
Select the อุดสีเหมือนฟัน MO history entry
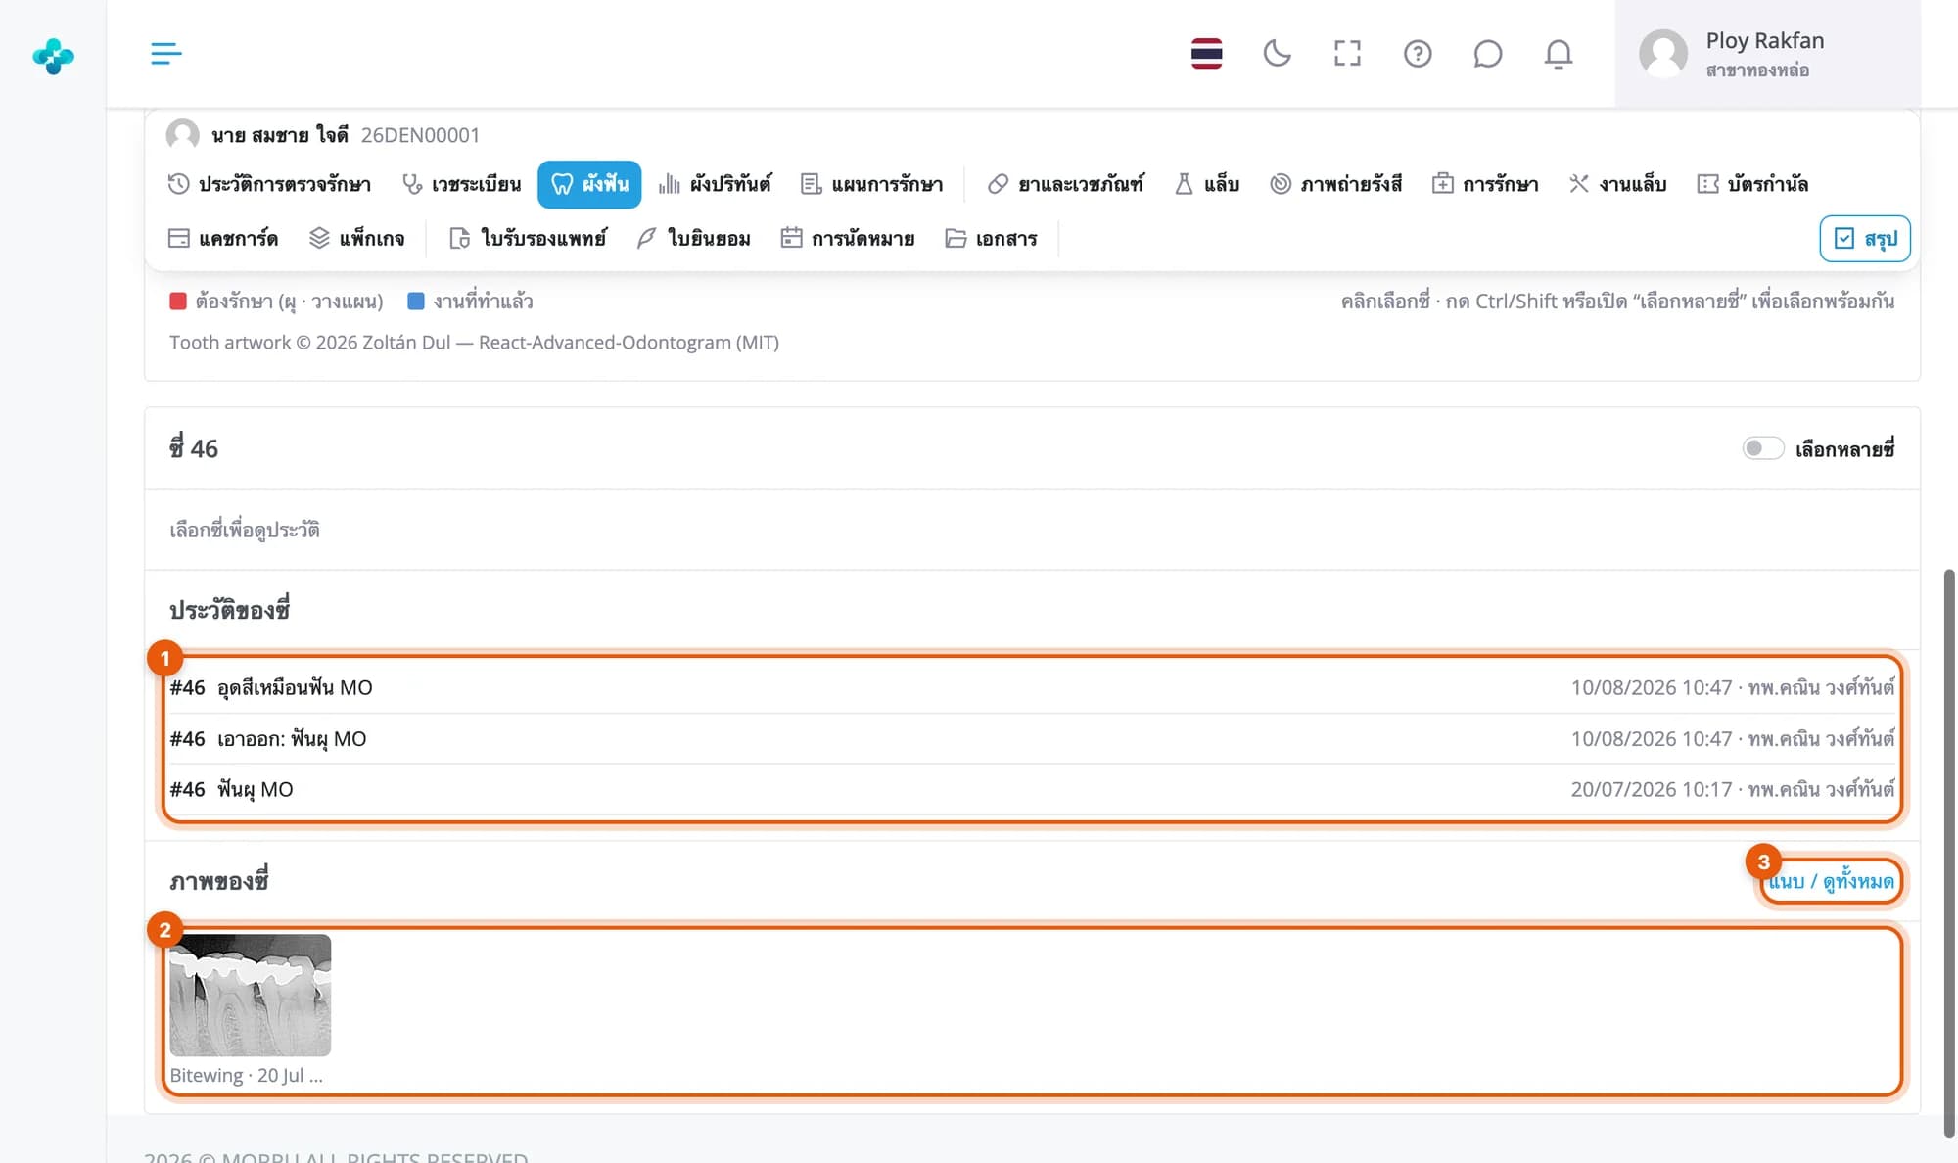(x=1032, y=687)
